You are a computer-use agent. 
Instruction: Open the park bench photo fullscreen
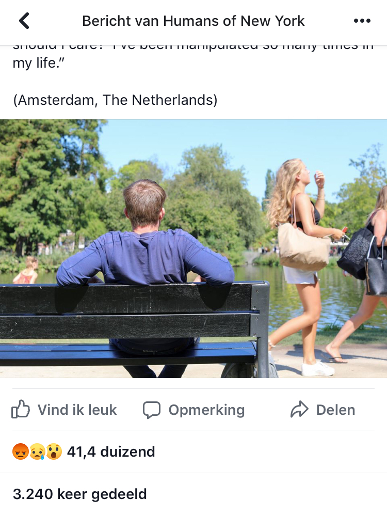pyautogui.click(x=193, y=249)
